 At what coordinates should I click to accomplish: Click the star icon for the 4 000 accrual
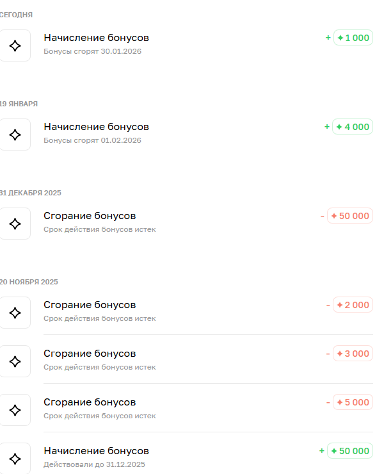[15, 135]
